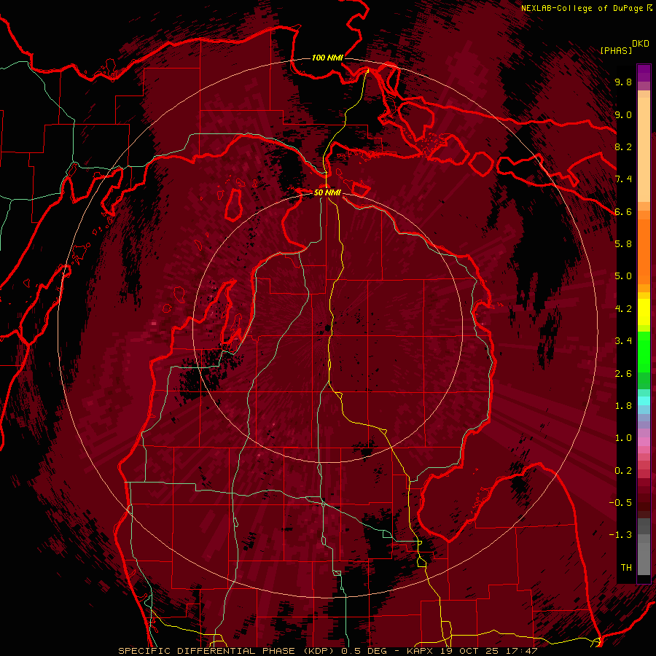
Task: Click the 0.2 value on color scale
Action: click(x=623, y=471)
